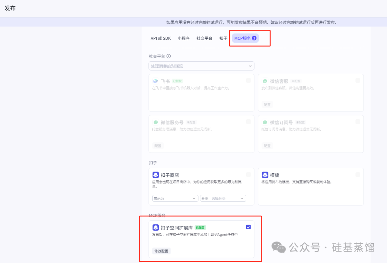Click the 扣子商店 card title
Viewport: 387px width, 263px height.
[170, 175]
